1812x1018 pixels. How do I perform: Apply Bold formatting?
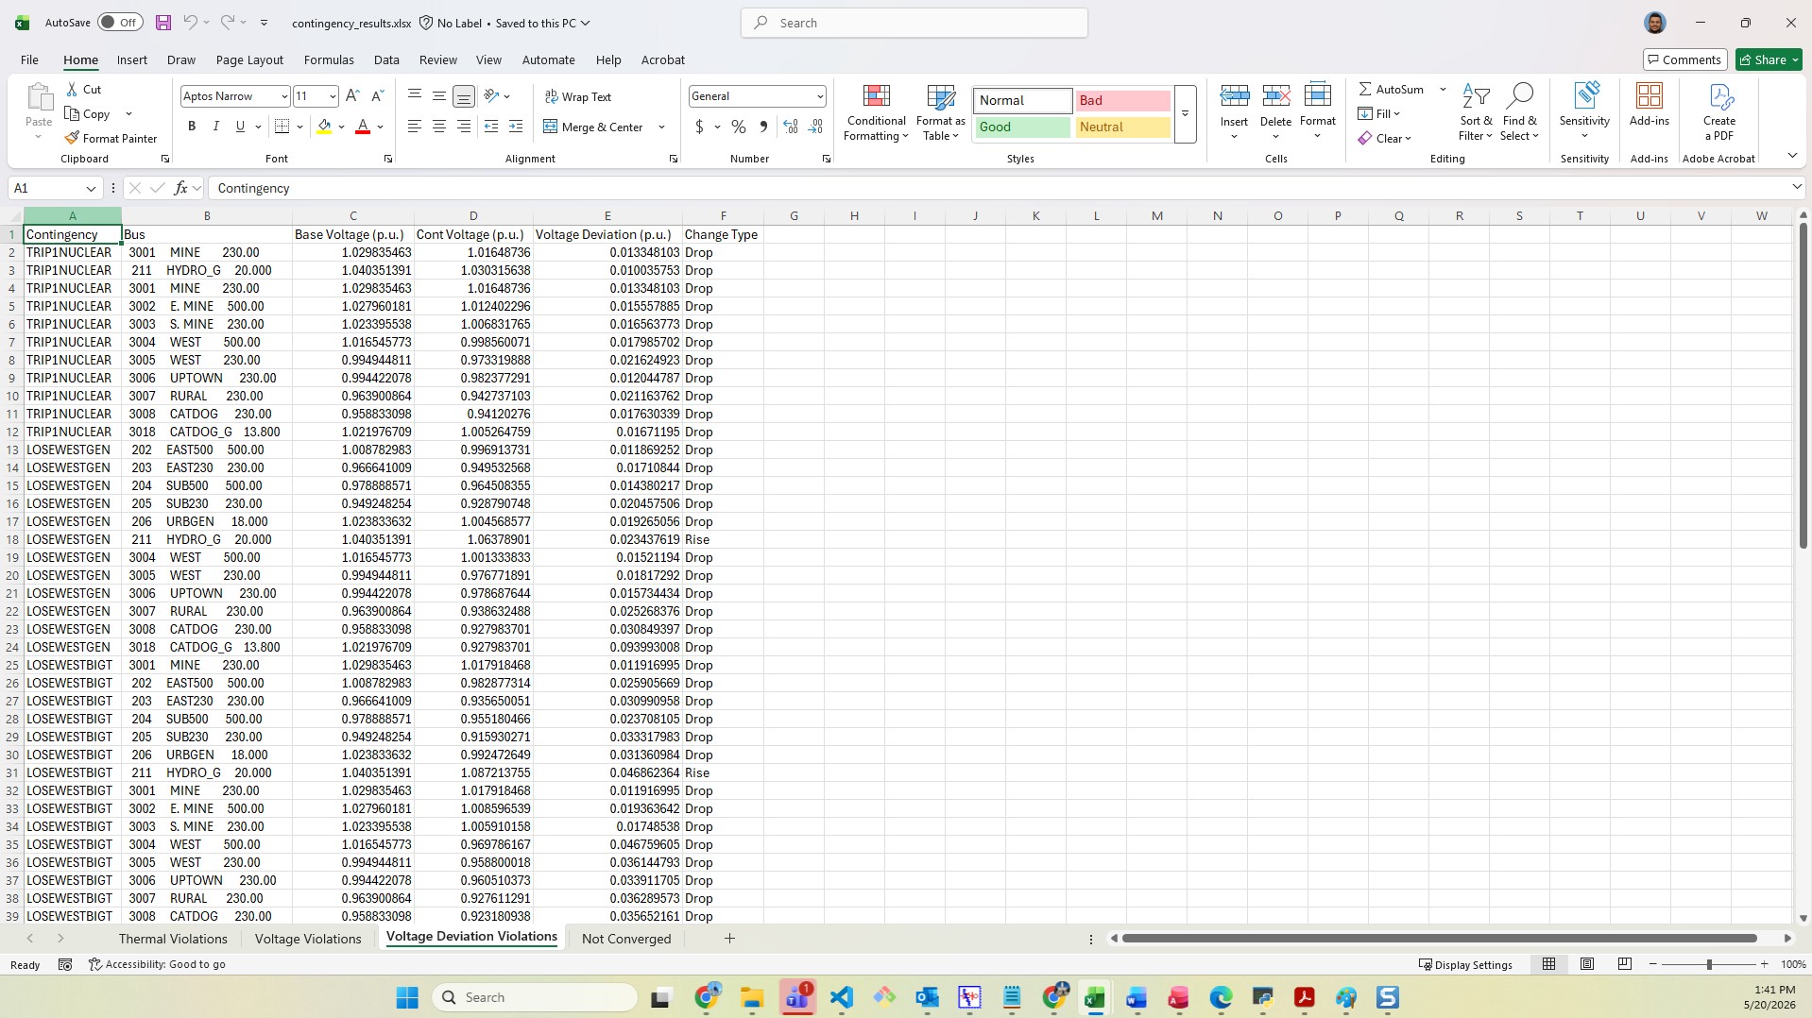192,127
